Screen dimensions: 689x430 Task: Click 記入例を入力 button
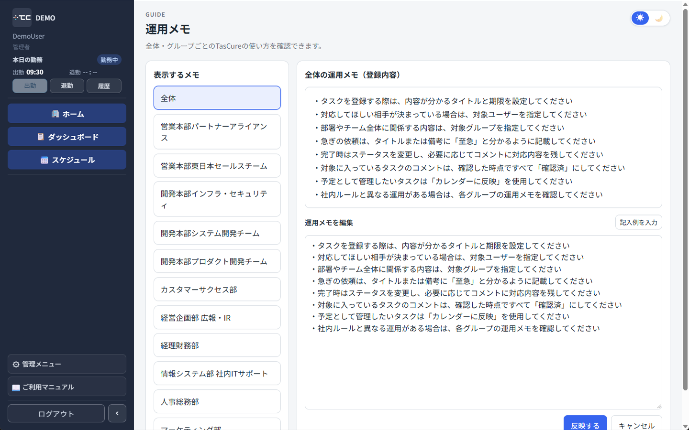click(638, 222)
